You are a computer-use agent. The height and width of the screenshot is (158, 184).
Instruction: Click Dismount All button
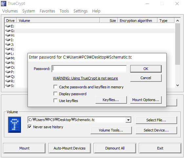point(115,148)
